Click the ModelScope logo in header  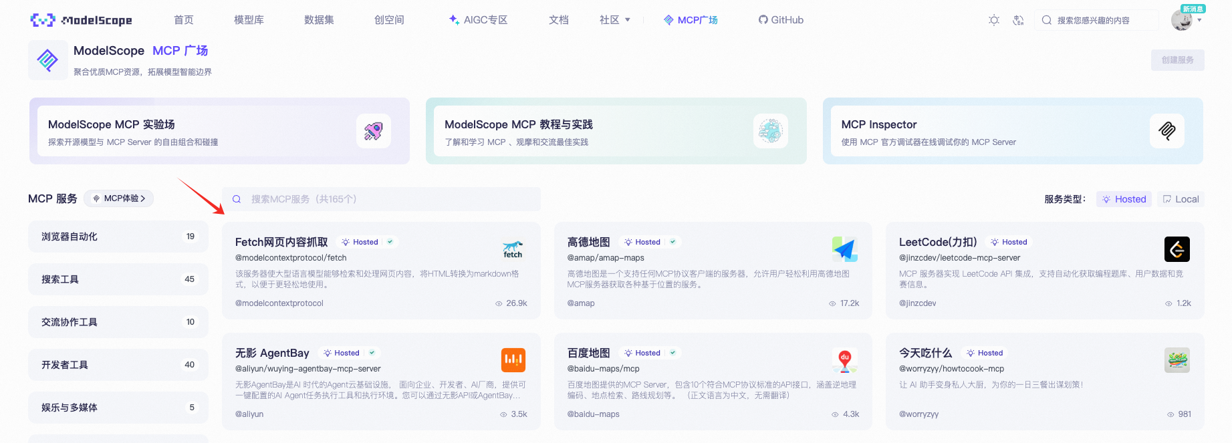81,20
